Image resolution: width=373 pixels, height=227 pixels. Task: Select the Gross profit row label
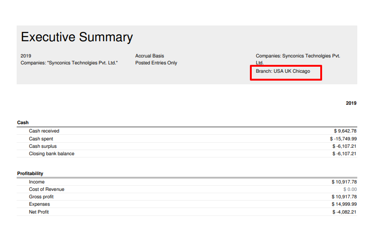41,197
